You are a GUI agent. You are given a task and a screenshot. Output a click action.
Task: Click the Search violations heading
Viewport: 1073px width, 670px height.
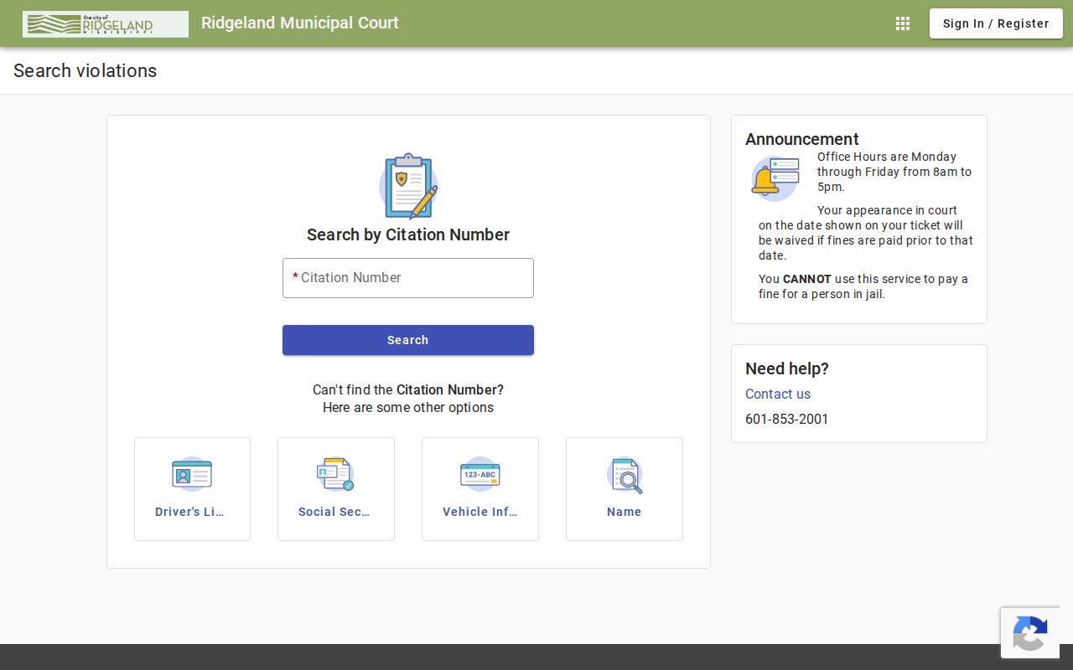(x=86, y=71)
